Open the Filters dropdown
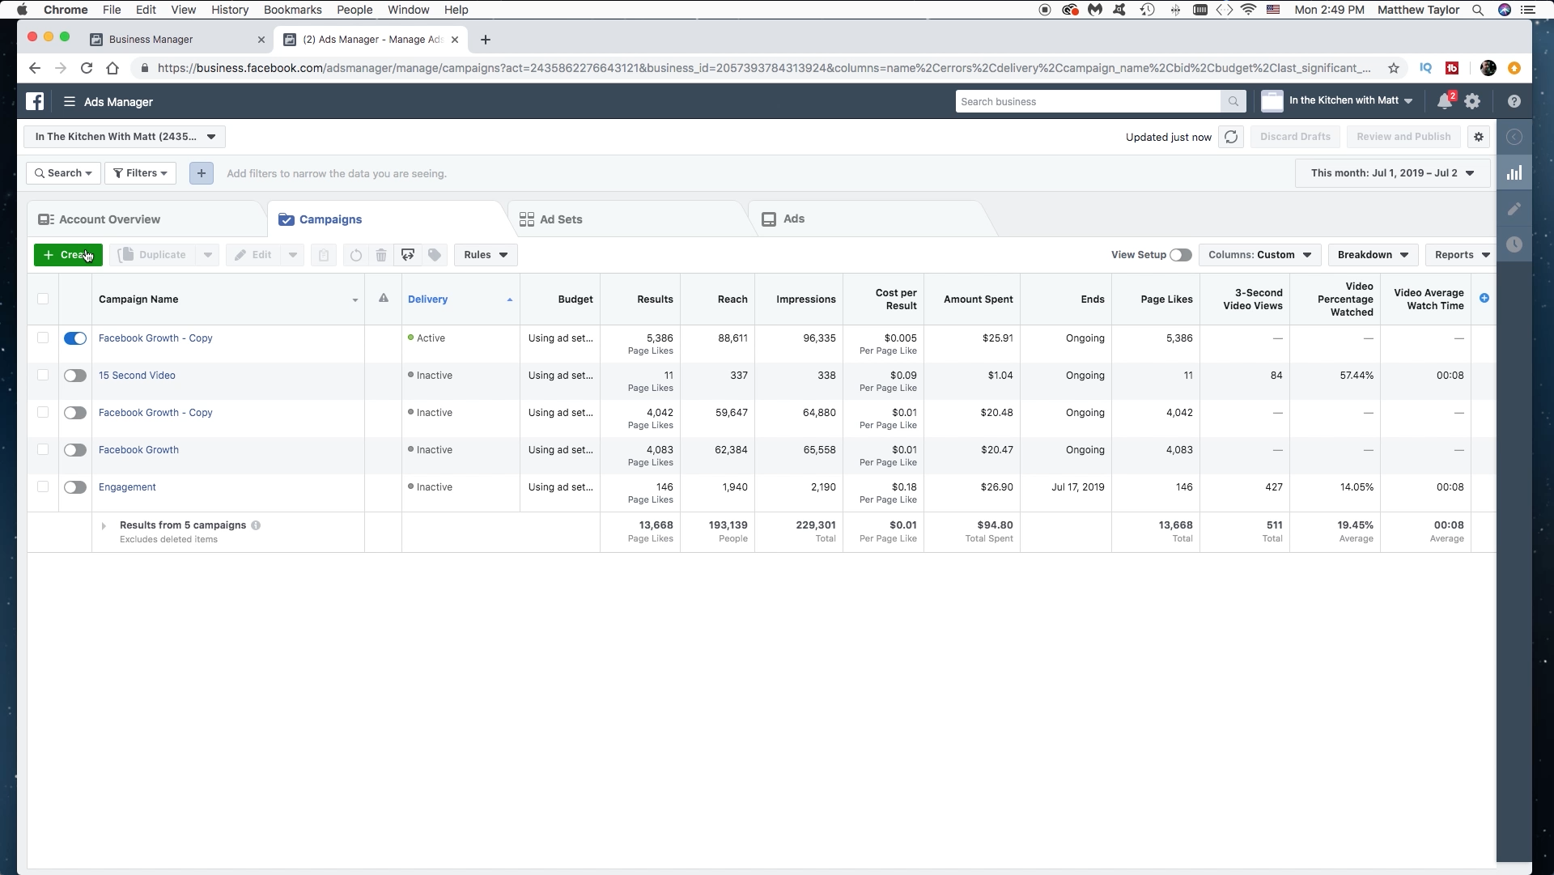 (x=140, y=173)
